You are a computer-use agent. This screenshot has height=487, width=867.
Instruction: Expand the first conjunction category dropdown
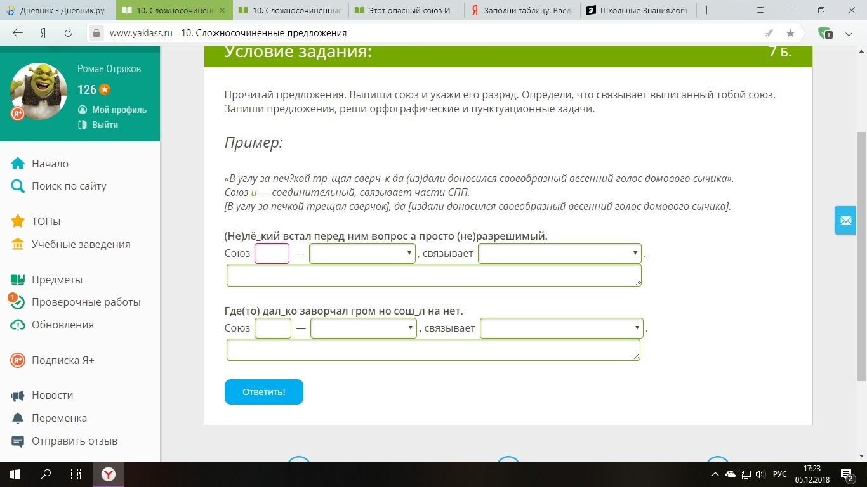362,254
